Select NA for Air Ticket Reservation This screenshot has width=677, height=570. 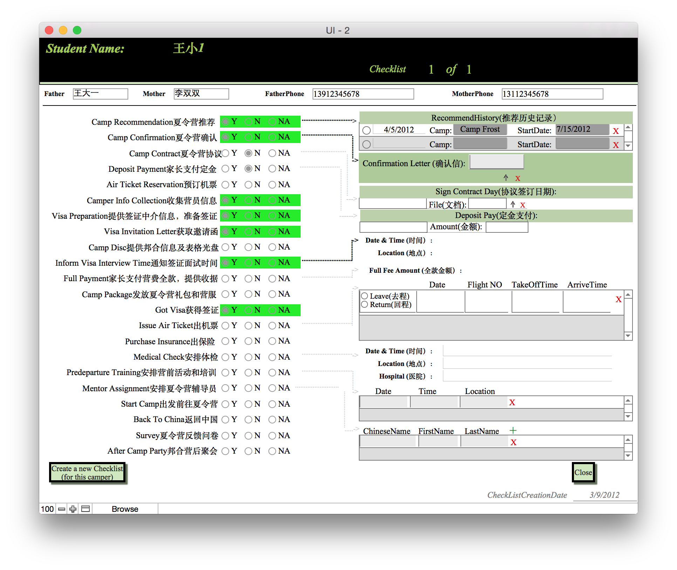[x=272, y=185]
